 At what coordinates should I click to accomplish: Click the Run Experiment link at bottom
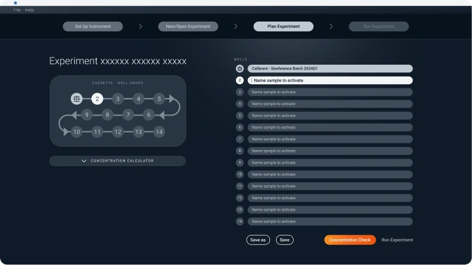pos(397,240)
